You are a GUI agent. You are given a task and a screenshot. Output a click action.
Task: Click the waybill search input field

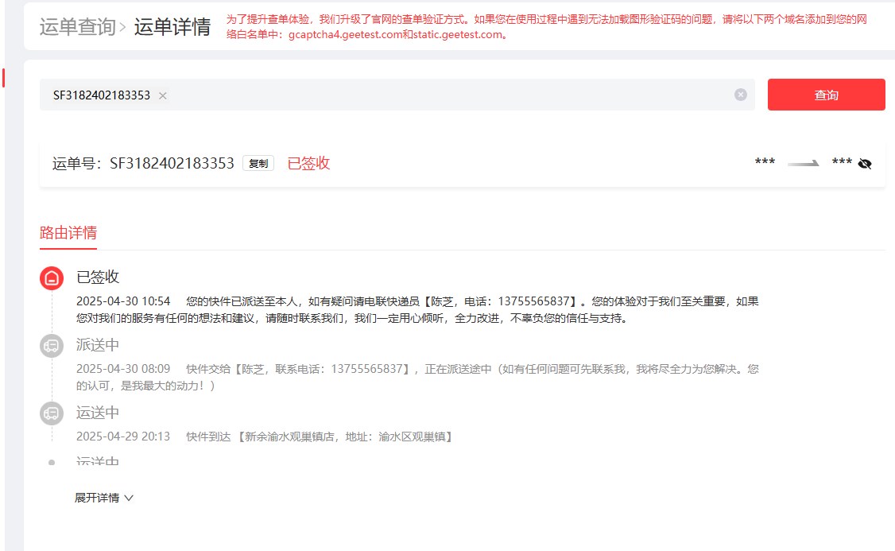[397, 95]
